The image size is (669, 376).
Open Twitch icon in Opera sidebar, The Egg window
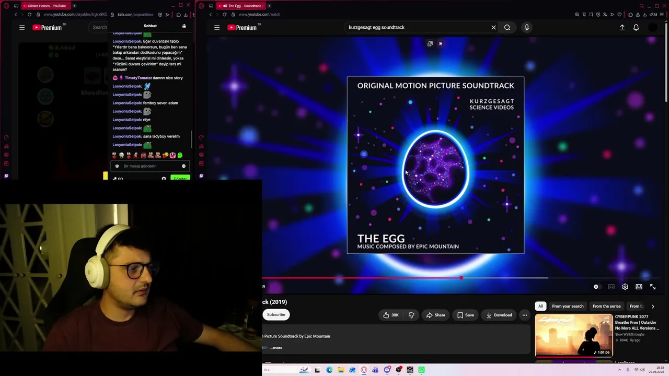click(201, 176)
